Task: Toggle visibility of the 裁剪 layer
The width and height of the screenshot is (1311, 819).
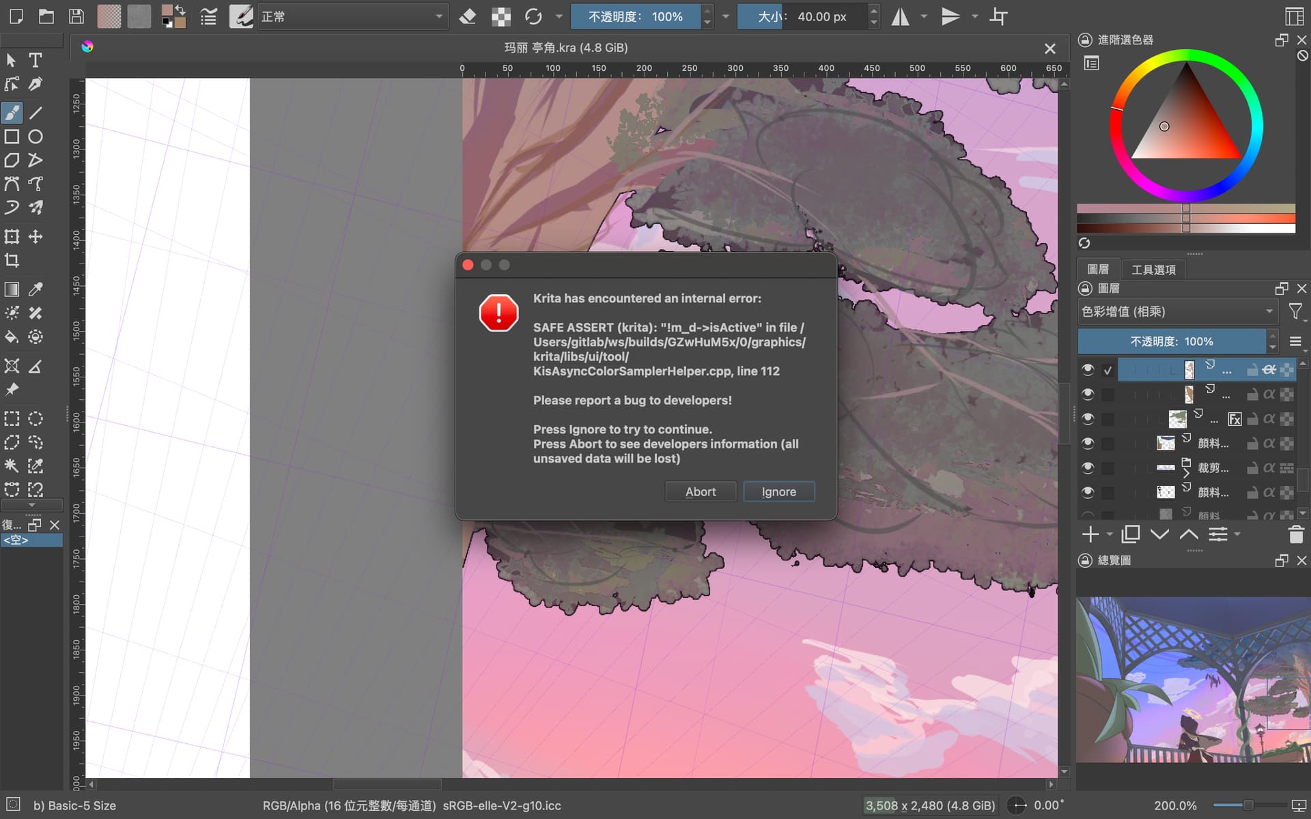Action: pos(1088,468)
